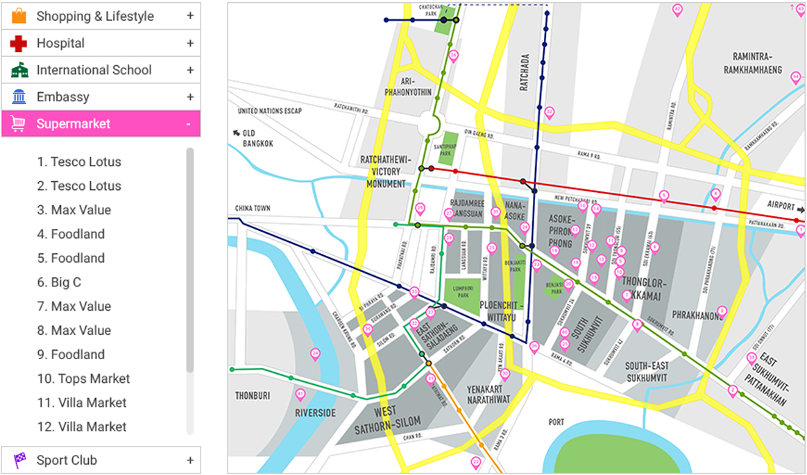Select map pin 36 near Silom Road
This screenshot has height=475, width=807.
click(x=368, y=327)
